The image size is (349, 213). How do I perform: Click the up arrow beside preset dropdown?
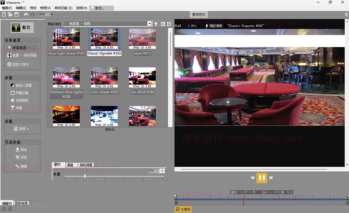tap(156, 24)
